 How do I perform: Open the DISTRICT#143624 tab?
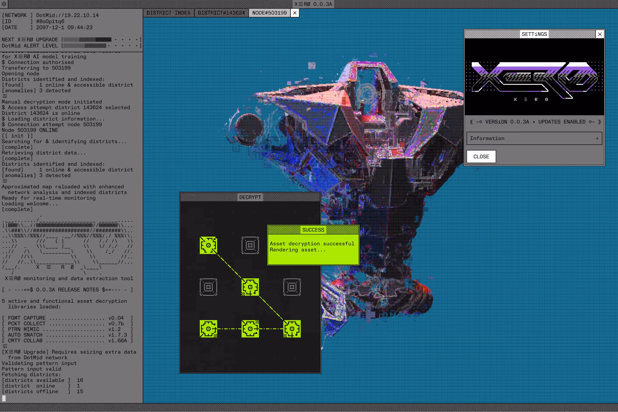point(221,13)
